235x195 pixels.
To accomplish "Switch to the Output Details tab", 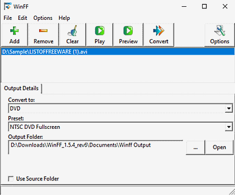I will [x=21, y=88].
